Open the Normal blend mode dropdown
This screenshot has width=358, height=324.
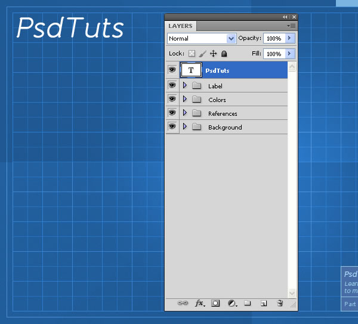[202, 38]
